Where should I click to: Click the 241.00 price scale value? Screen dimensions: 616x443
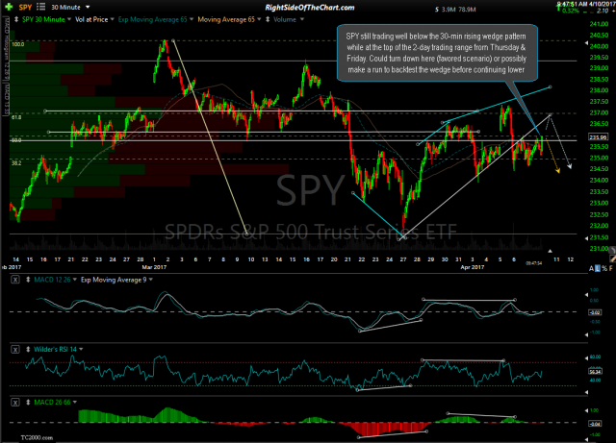pyautogui.click(x=599, y=24)
